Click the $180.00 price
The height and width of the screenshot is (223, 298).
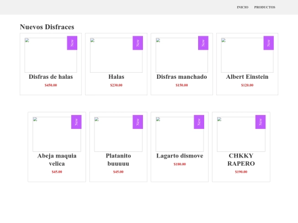tap(179, 164)
